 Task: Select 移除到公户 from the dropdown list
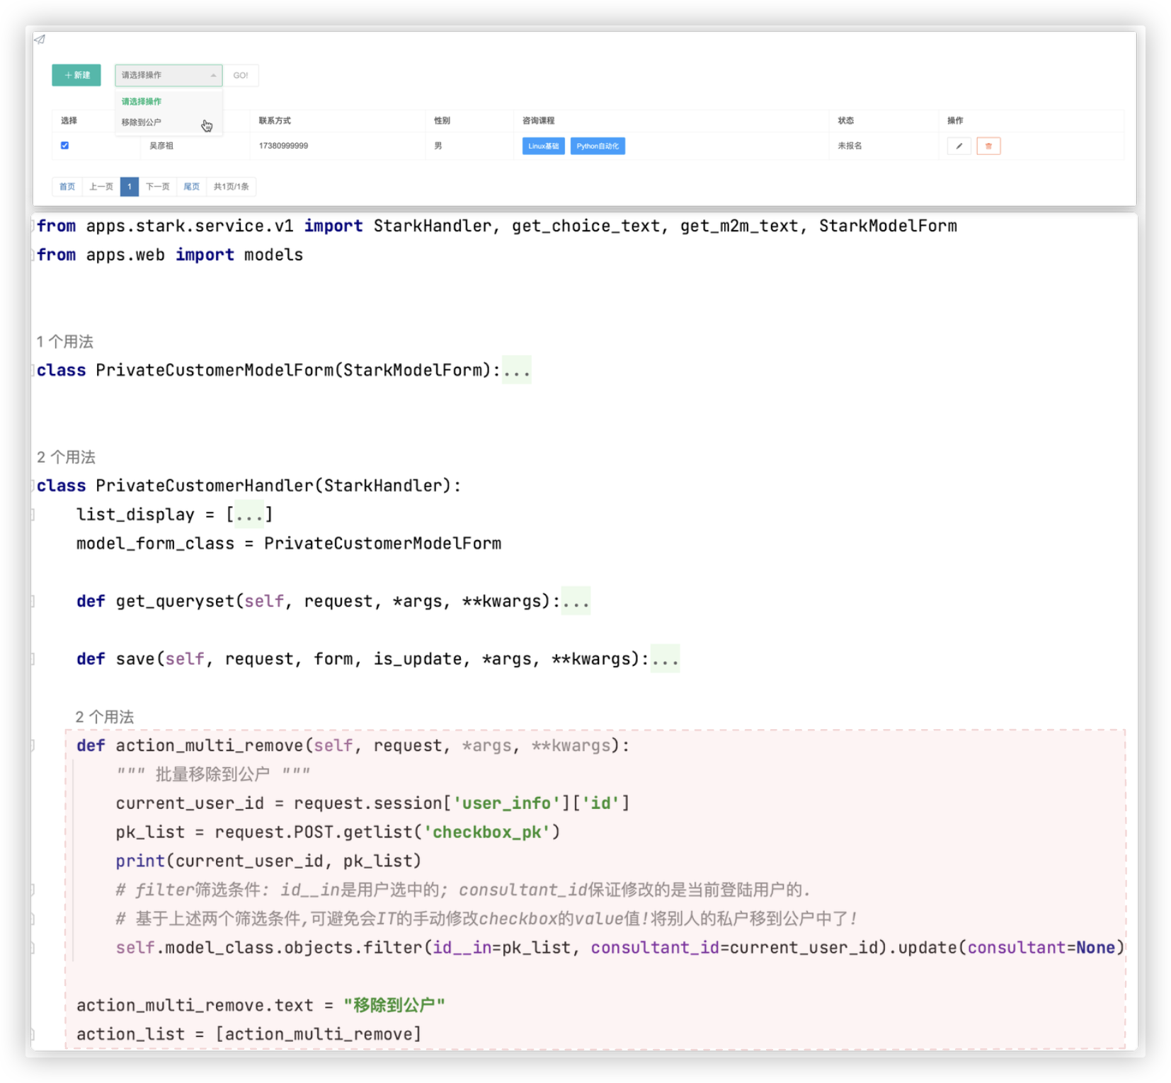pos(142,122)
